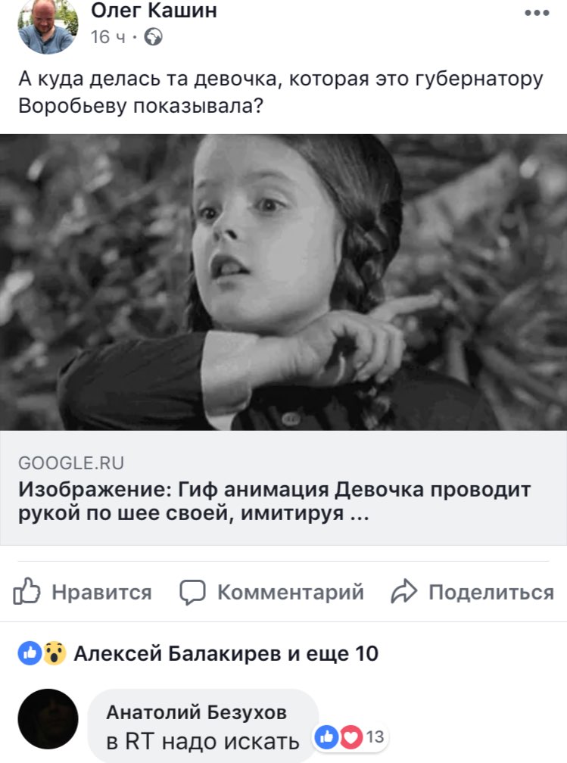Tap the thumbs-up icon beside Нравится
Viewport: 567px width, 763px height.
point(26,591)
